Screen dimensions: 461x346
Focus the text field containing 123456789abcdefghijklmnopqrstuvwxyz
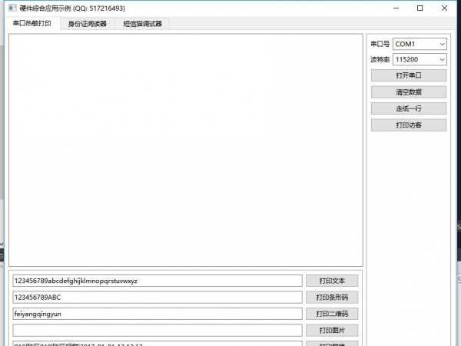pos(157,281)
